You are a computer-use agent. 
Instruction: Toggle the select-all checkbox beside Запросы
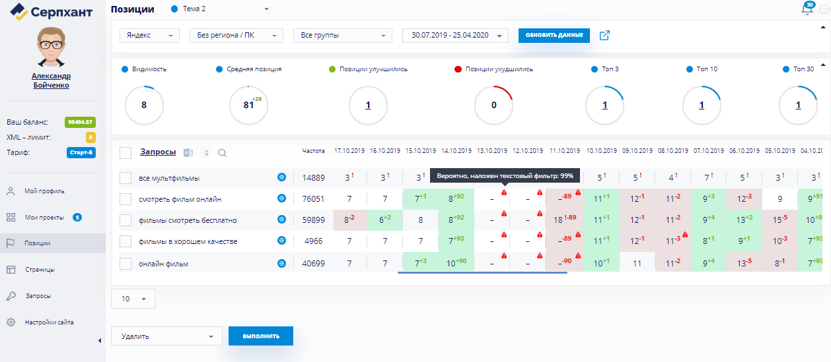[x=126, y=153]
